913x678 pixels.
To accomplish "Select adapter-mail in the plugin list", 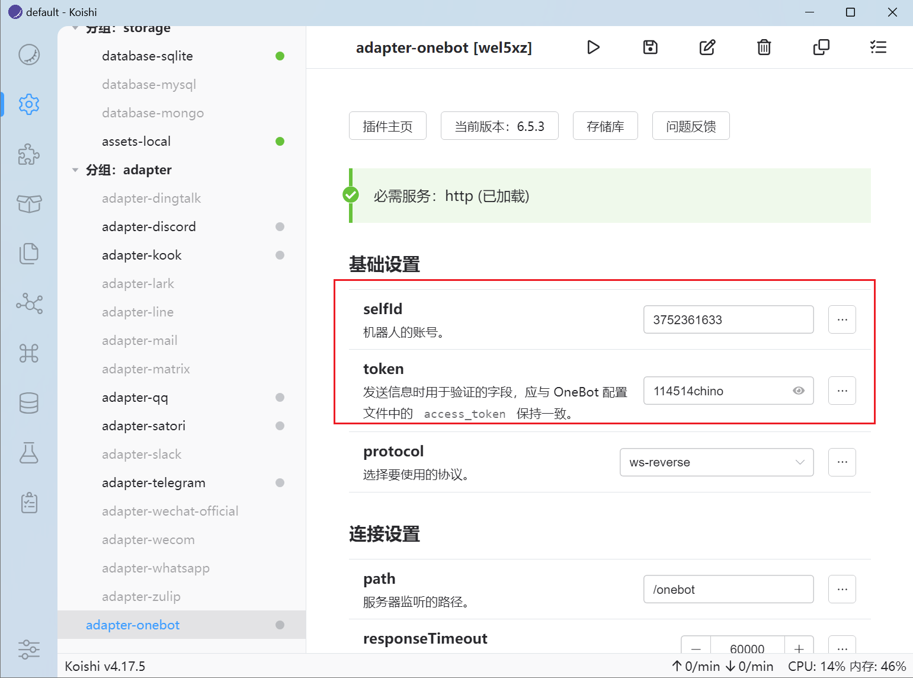I will pos(182,340).
